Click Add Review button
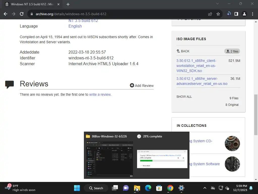 point(142,85)
